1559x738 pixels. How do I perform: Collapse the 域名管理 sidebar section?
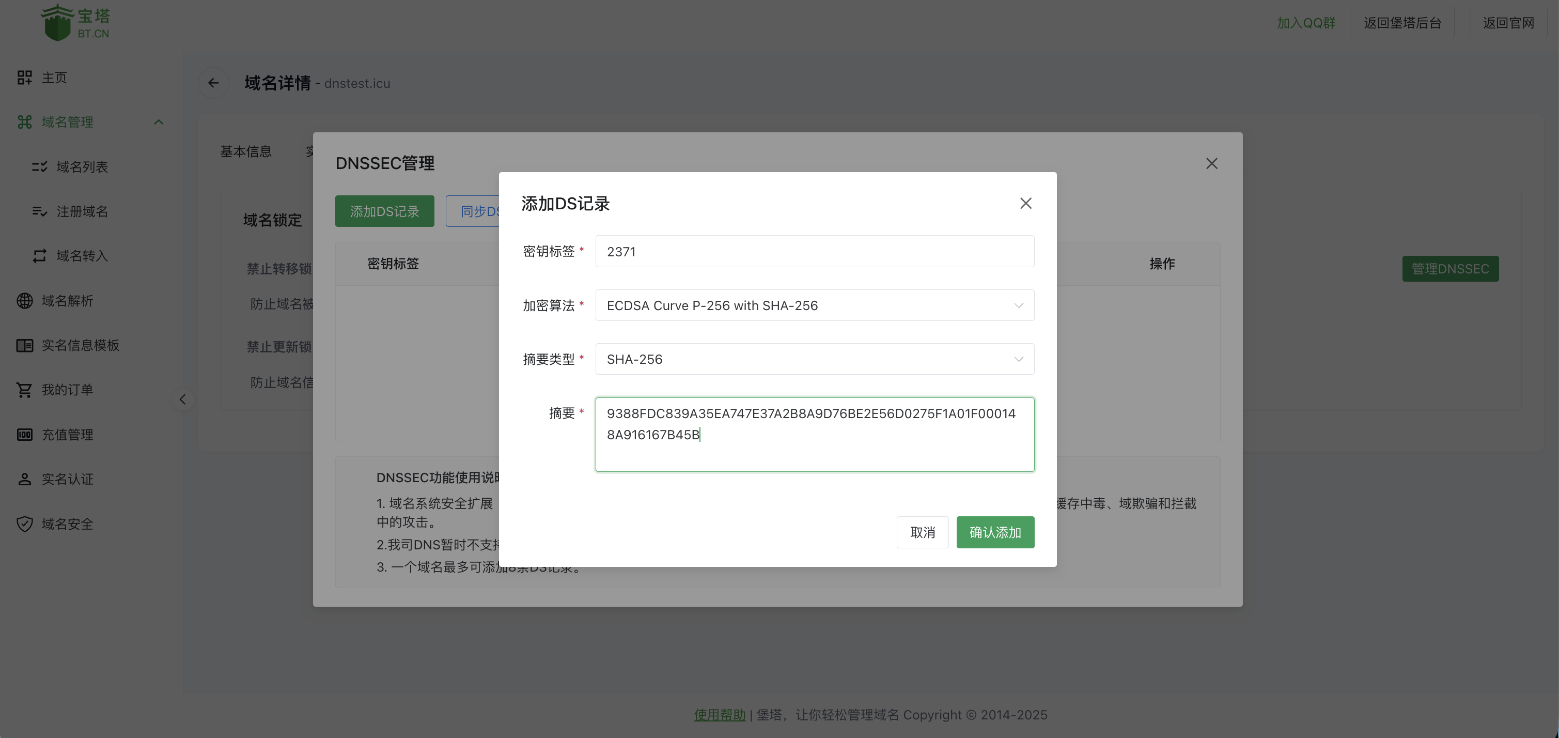pos(159,121)
